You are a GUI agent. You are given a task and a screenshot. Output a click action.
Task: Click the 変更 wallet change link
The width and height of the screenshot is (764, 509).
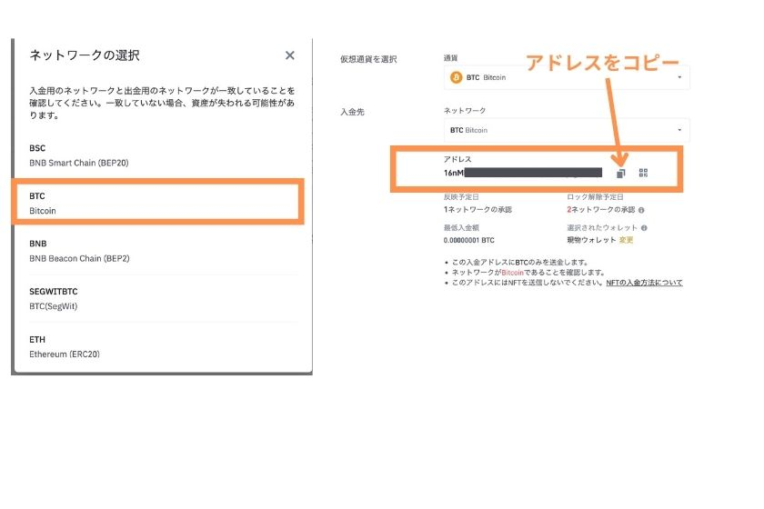pos(626,240)
